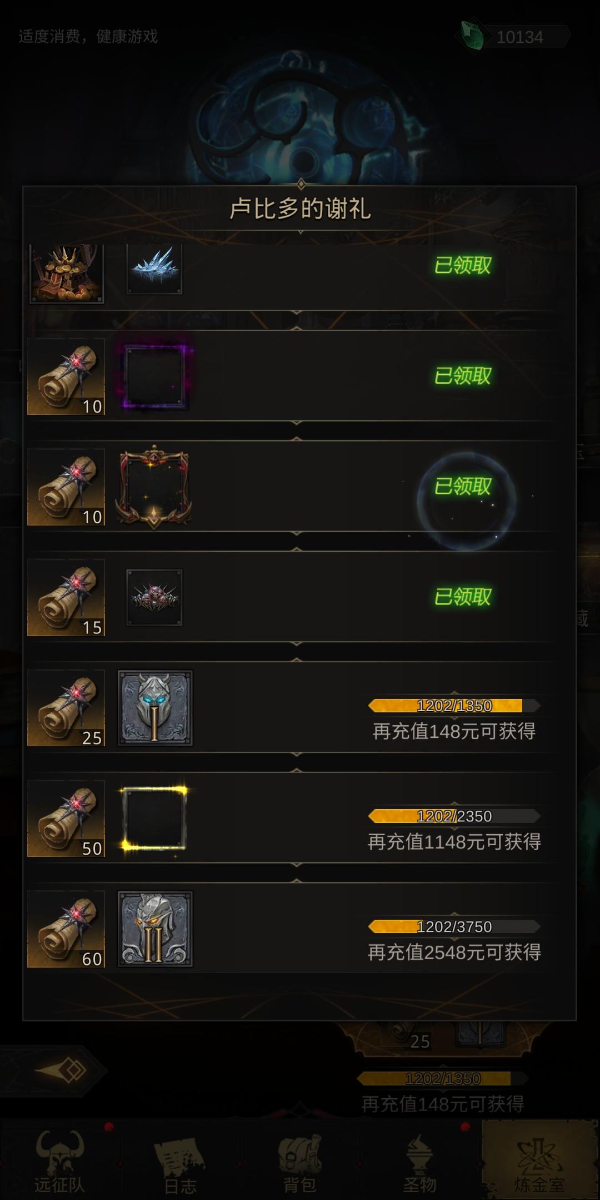
Task: Select the ornate red-gold portrait frame
Action: [x=154, y=487]
